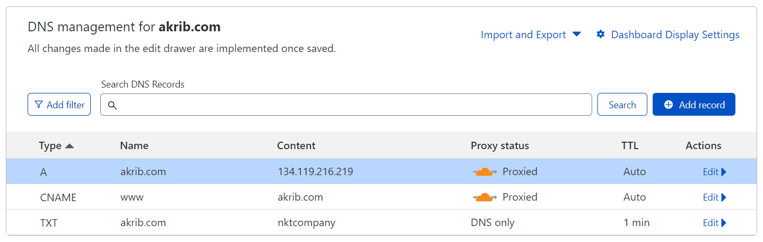The image size is (763, 242).
Task: Open Dashboard Display Settings
Action: coord(675,34)
